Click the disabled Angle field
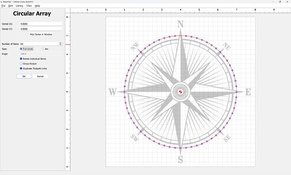Viewport: 291px width, 175px height. 41,54
